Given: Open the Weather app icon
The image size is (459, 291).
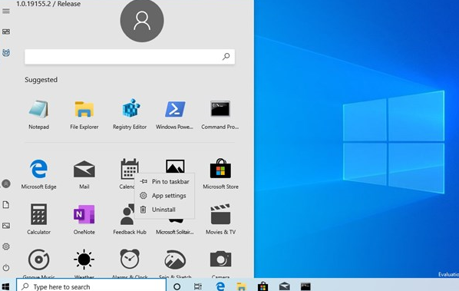Looking at the screenshot, I should [84, 260].
